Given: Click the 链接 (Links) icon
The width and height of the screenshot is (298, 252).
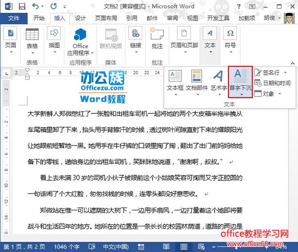Looking at the screenshot, I should (x=135, y=33).
